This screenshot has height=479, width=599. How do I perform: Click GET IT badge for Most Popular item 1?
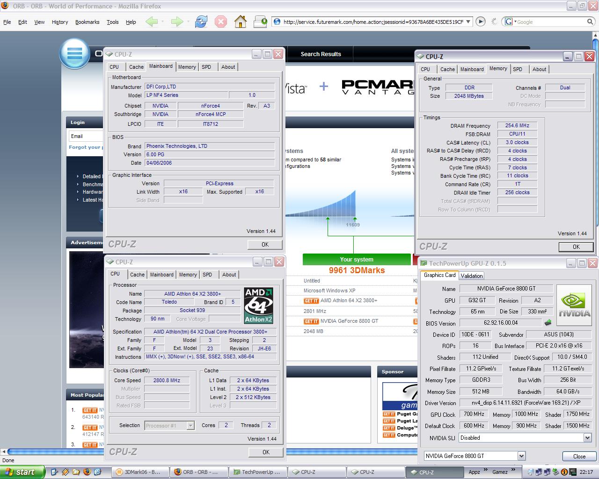[90, 410]
